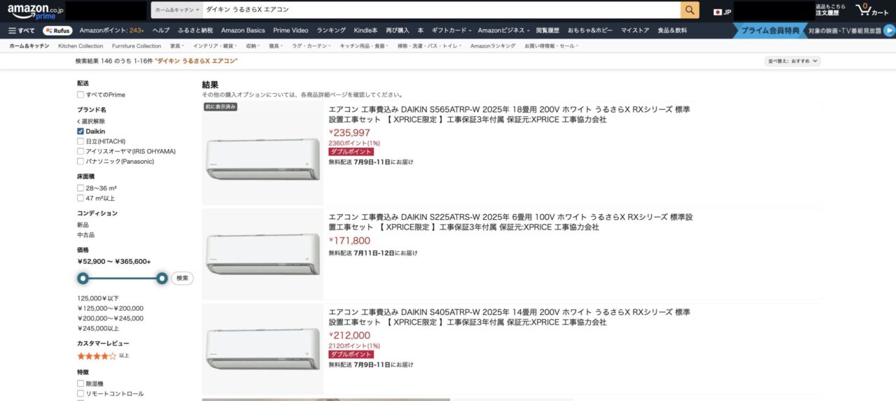The width and height of the screenshot is (896, 401).
Task: Open the S405ATRP-W 14畳用 product title
Action: 509,317
